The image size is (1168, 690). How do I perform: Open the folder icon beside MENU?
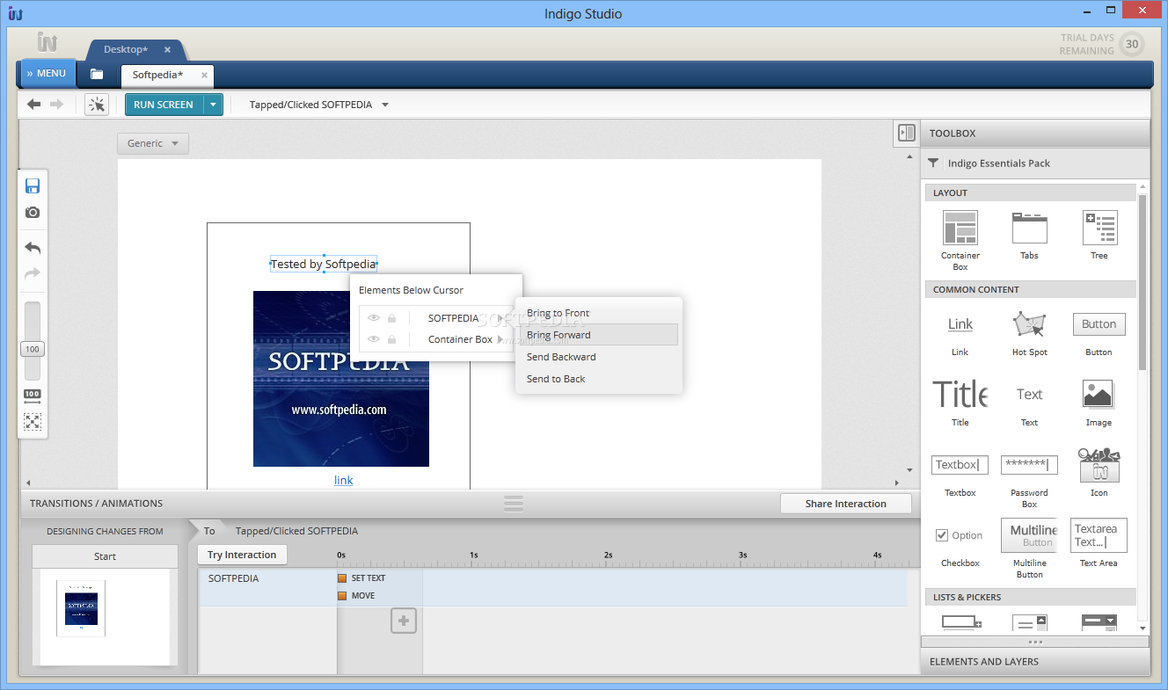pos(97,74)
